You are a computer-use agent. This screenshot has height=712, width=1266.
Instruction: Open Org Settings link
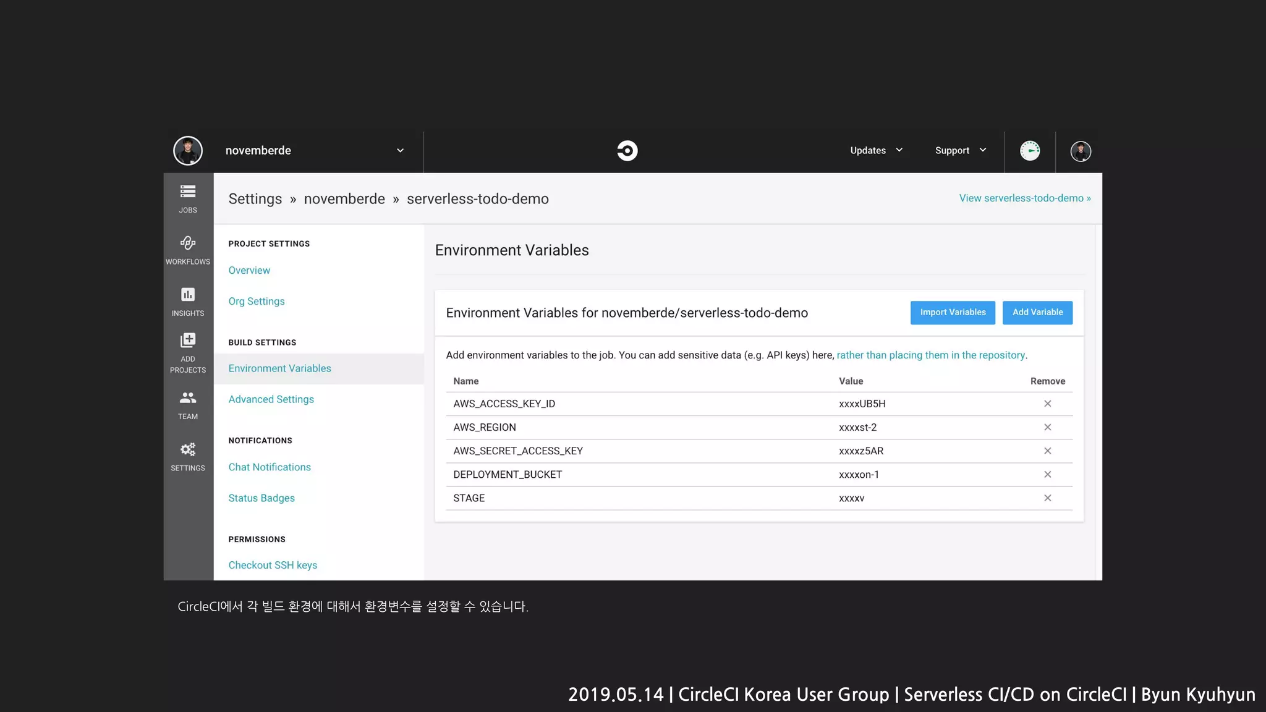[257, 301]
